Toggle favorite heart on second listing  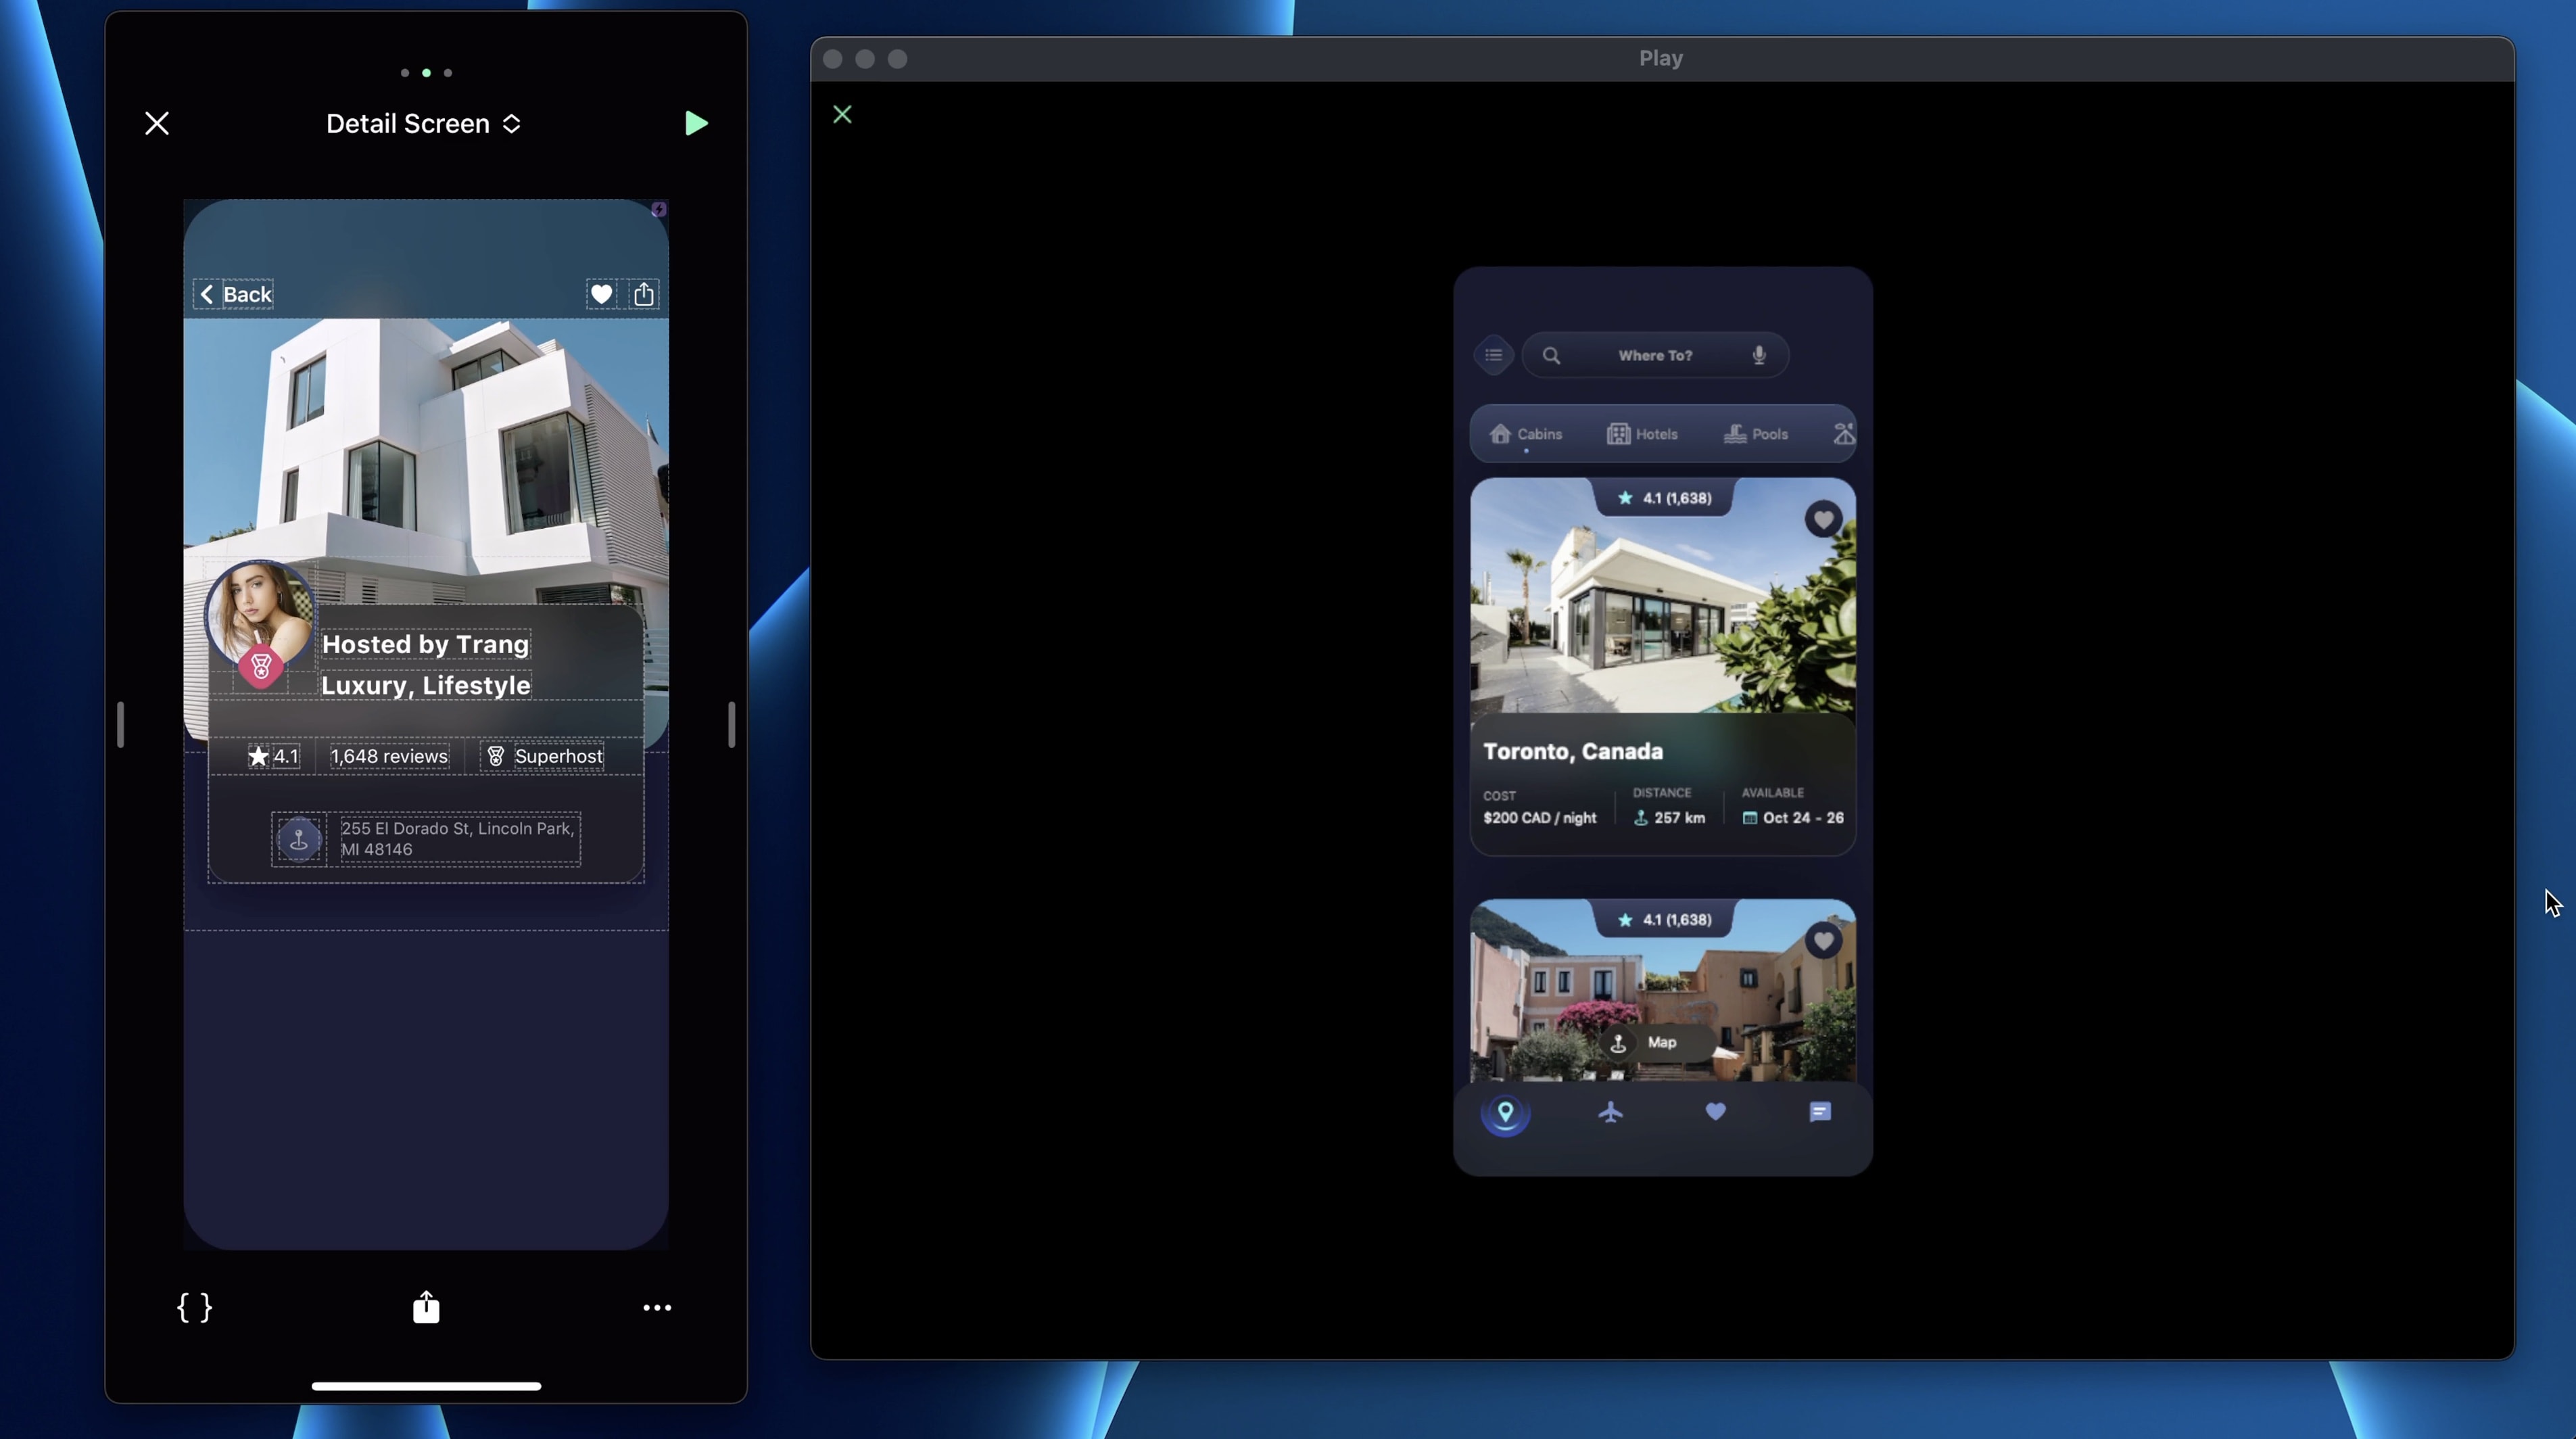[1823, 941]
